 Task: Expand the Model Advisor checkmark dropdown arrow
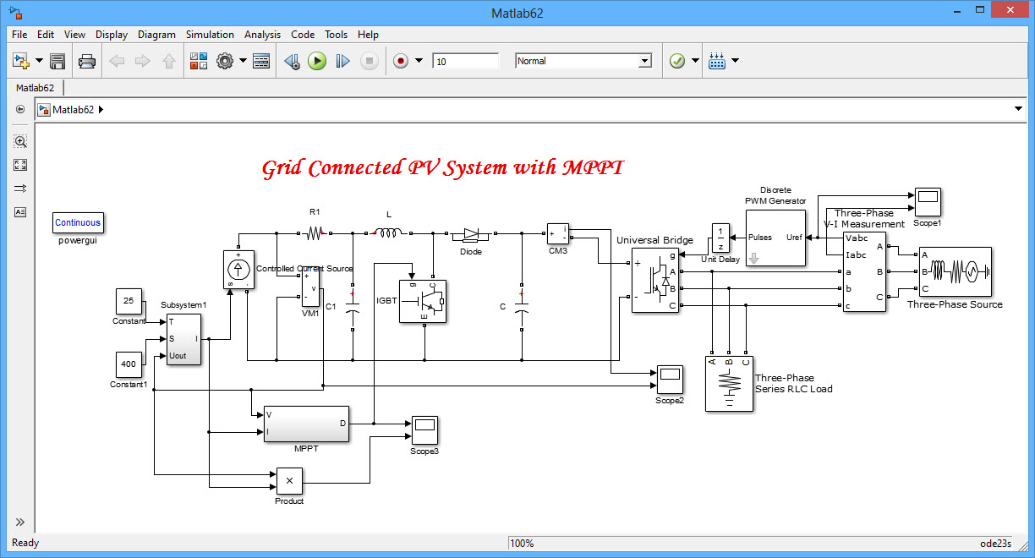pyautogui.click(x=695, y=61)
